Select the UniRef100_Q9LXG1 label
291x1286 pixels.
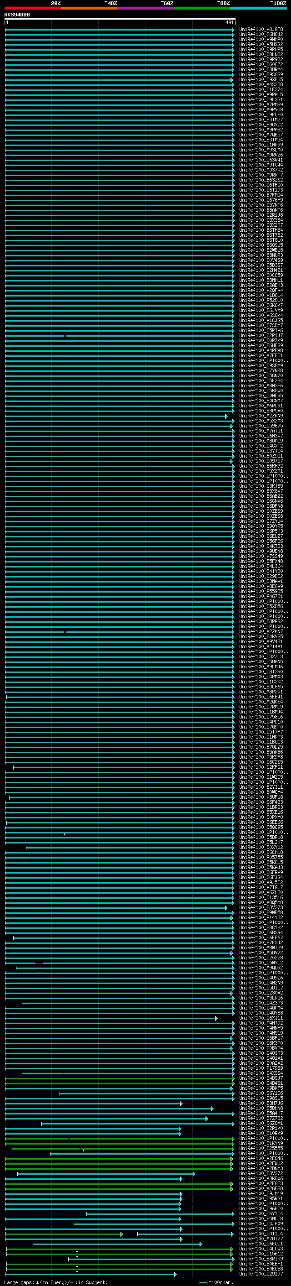click(261, 100)
